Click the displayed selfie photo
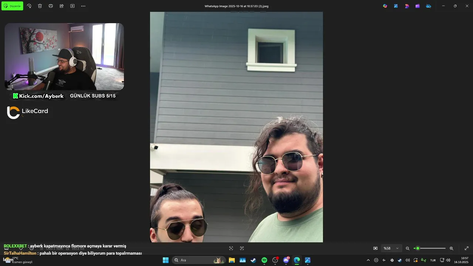473x266 pixels. point(236,127)
